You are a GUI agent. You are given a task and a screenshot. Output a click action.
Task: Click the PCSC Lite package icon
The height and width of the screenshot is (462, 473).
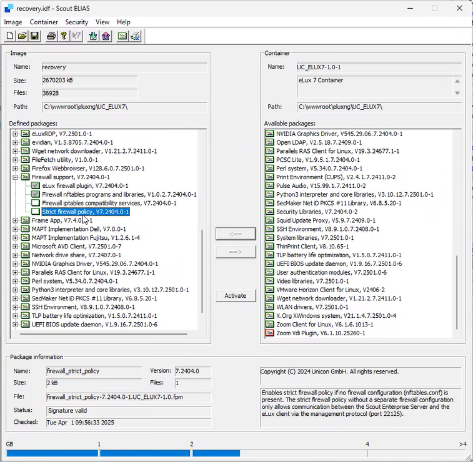coord(269,159)
